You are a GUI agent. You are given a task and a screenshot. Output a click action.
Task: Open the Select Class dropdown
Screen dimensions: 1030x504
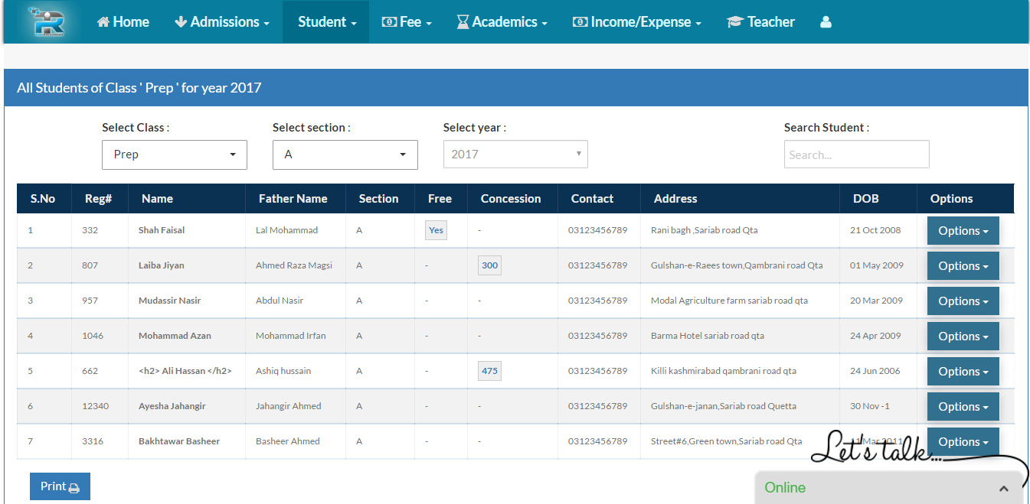click(x=175, y=154)
